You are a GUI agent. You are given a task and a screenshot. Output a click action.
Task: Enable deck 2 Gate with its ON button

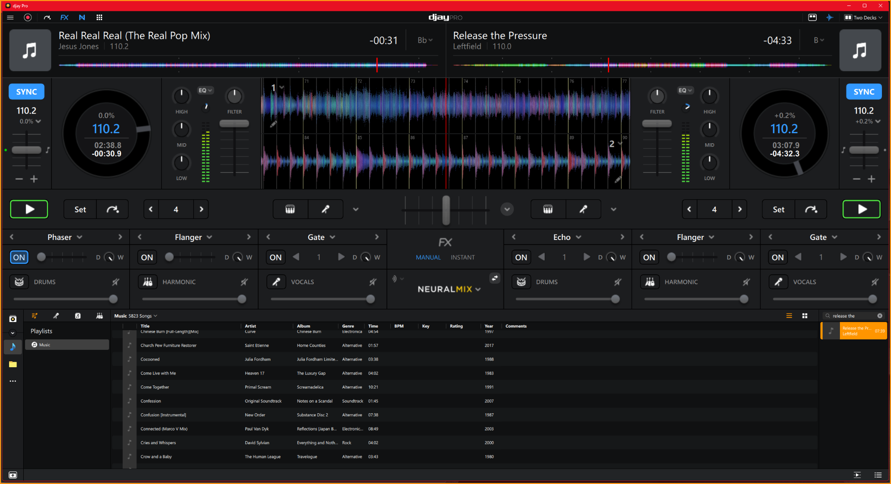pos(778,257)
